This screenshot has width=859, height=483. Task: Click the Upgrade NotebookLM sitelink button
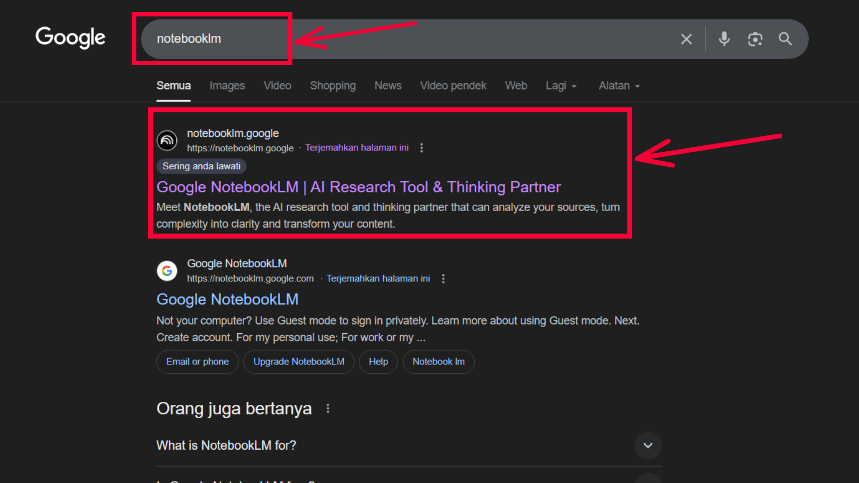(x=298, y=362)
